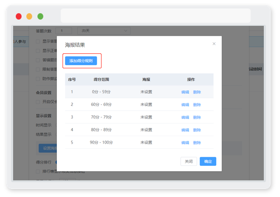
Task: Select the 0分 - 59分 score range cell
Action: [101, 92]
